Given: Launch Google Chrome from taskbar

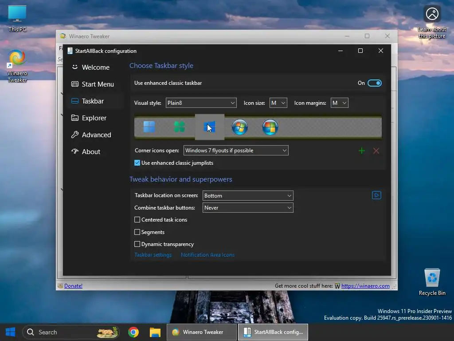Looking at the screenshot, I should pos(133,332).
